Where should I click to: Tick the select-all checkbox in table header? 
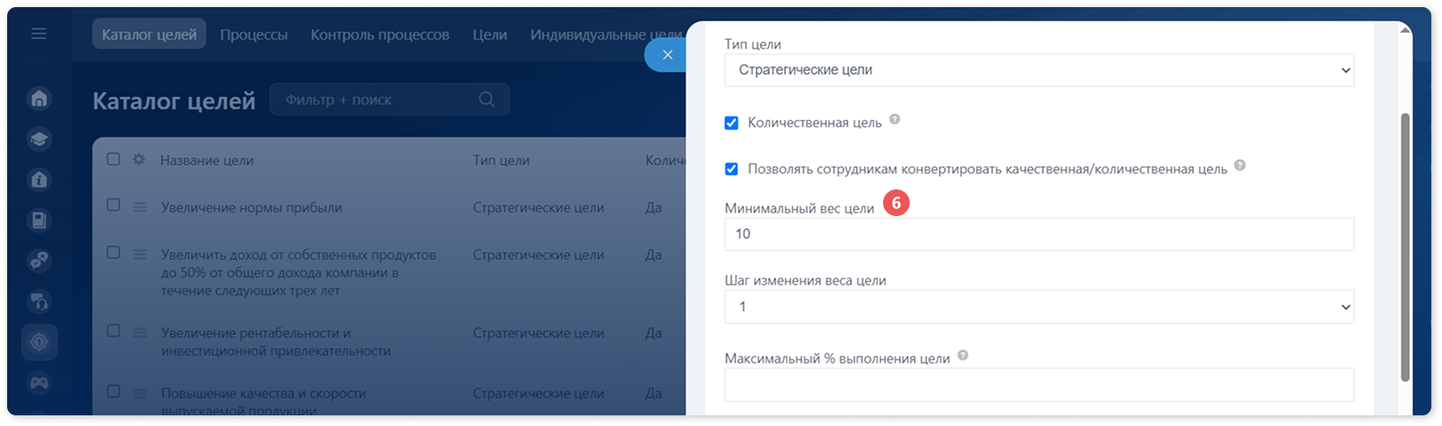click(x=113, y=159)
